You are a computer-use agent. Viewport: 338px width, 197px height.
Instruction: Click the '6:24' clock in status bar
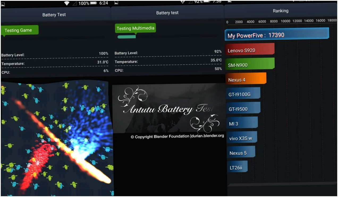pos(103,3)
